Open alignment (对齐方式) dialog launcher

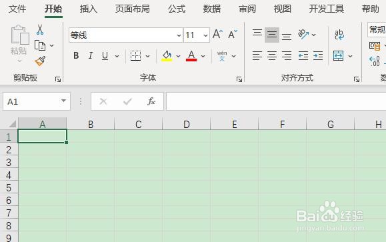[357, 79]
